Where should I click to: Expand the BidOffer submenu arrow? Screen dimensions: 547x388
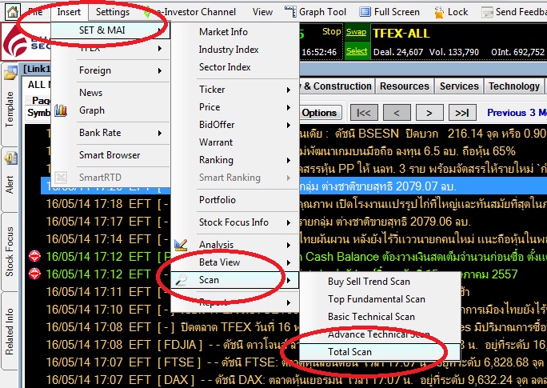coord(289,125)
